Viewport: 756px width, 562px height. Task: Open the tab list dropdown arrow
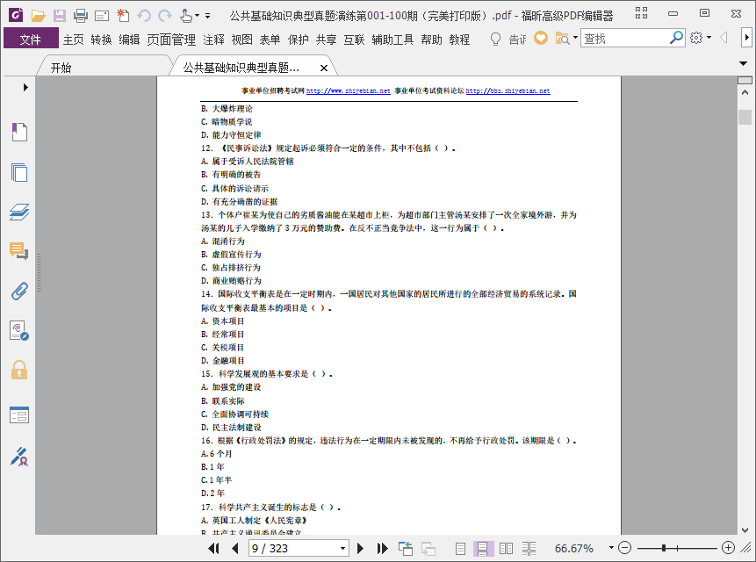click(743, 63)
